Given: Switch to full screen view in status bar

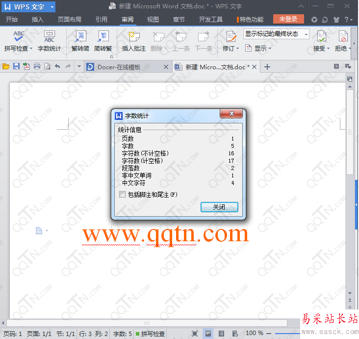Looking at the screenshot, I should pos(194,334).
